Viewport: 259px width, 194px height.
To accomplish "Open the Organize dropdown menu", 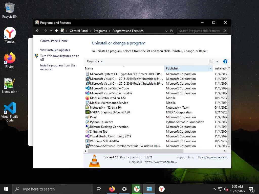I will point(95,61).
